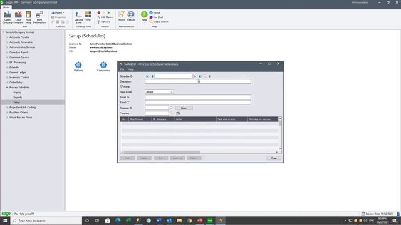Click Edit Macro in the ribbon
The width and height of the screenshot is (401, 225).
105,17
